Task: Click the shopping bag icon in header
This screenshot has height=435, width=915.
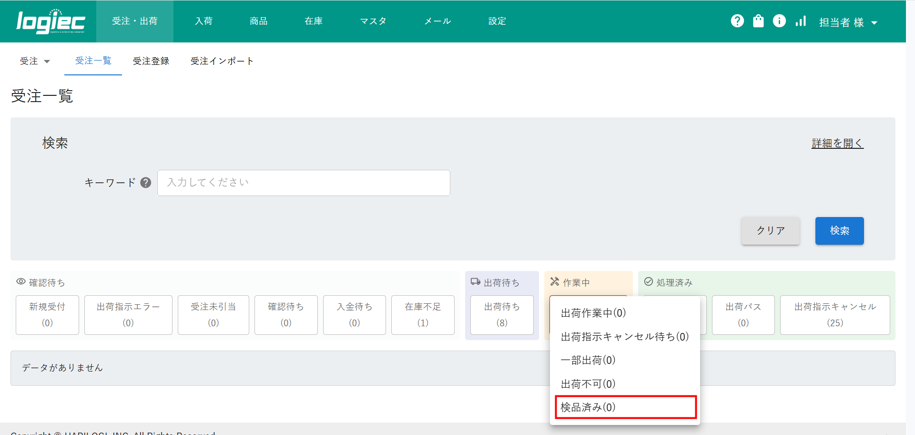Action: 758,21
